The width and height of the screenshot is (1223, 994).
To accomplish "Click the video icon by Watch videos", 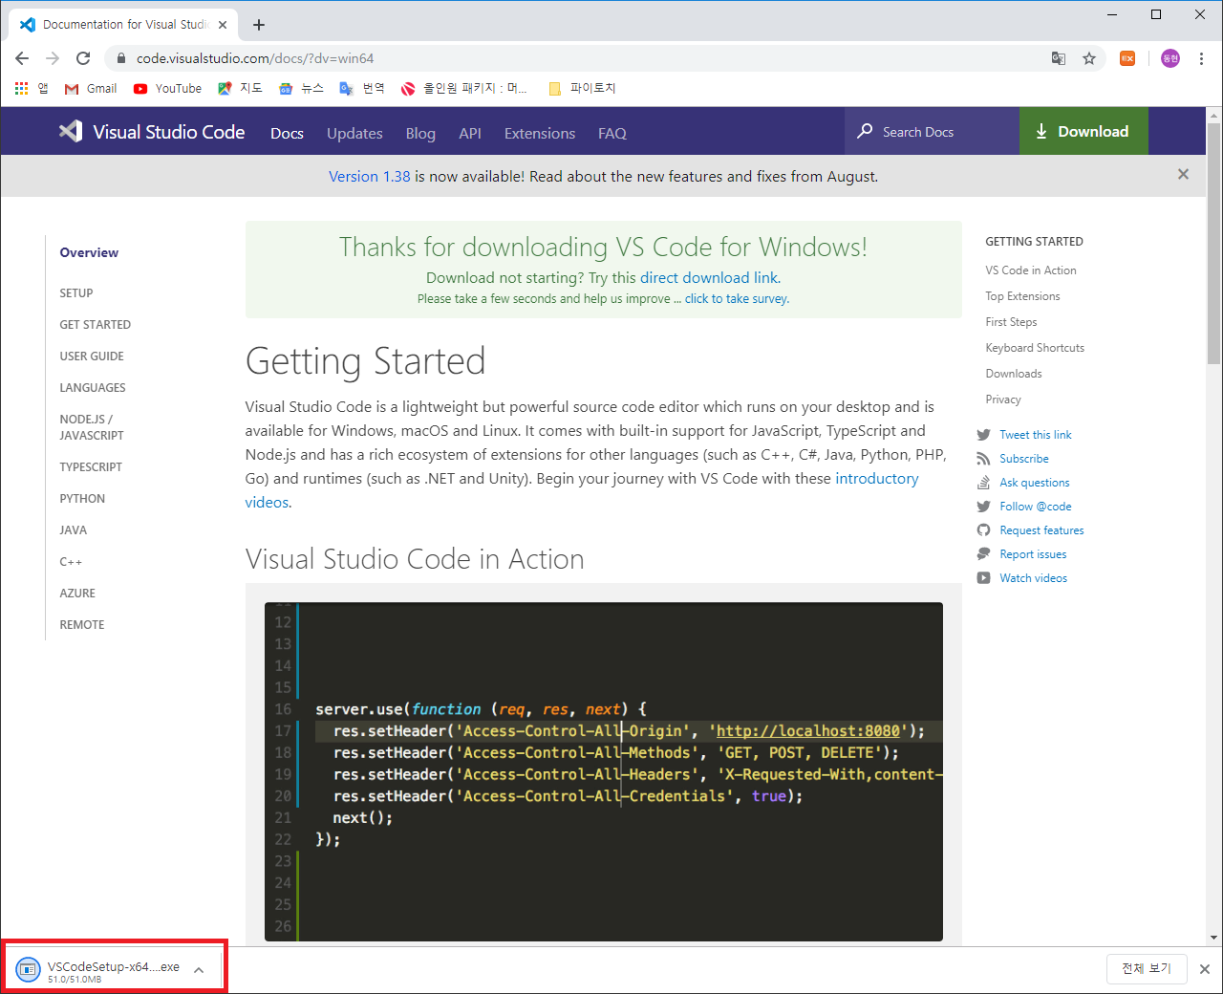I will (x=983, y=578).
